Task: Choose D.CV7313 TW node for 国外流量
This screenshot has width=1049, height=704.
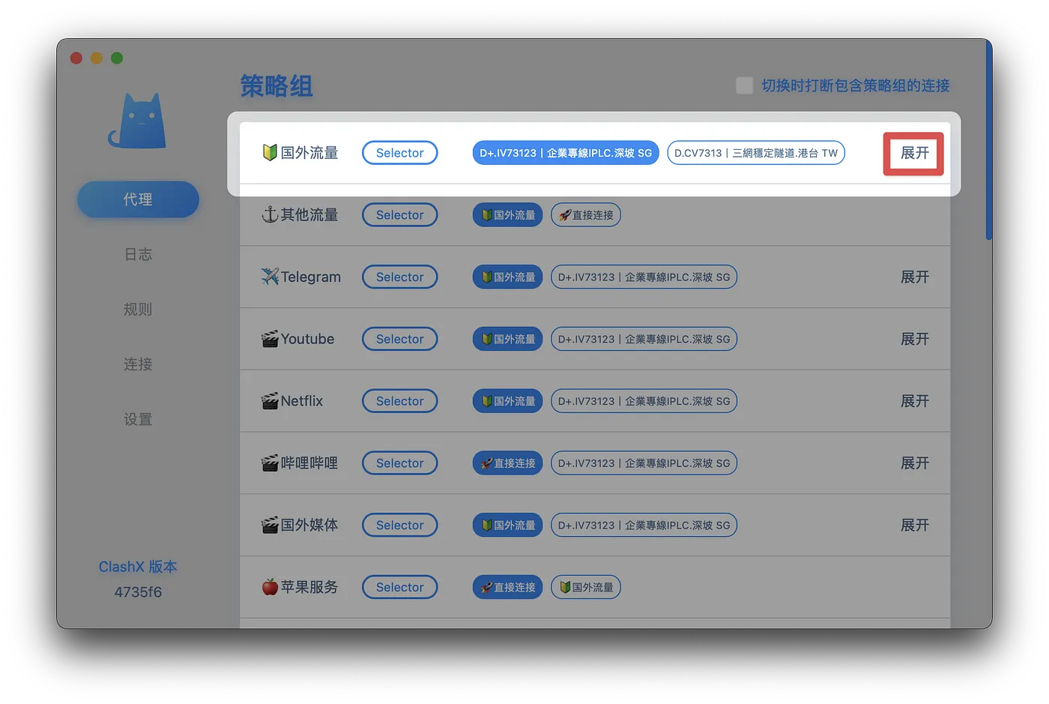Action: [x=755, y=153]
